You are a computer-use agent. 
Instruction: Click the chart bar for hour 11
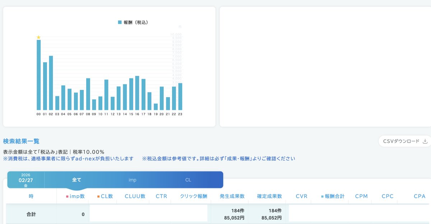point(106,95)
